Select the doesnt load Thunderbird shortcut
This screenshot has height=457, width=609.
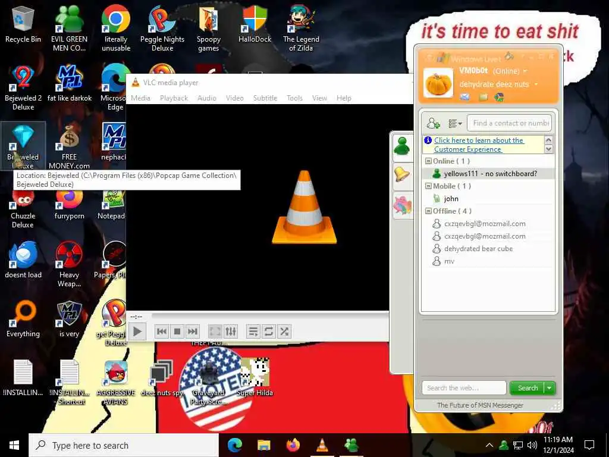pyautogui.click(x=23, y=259)
